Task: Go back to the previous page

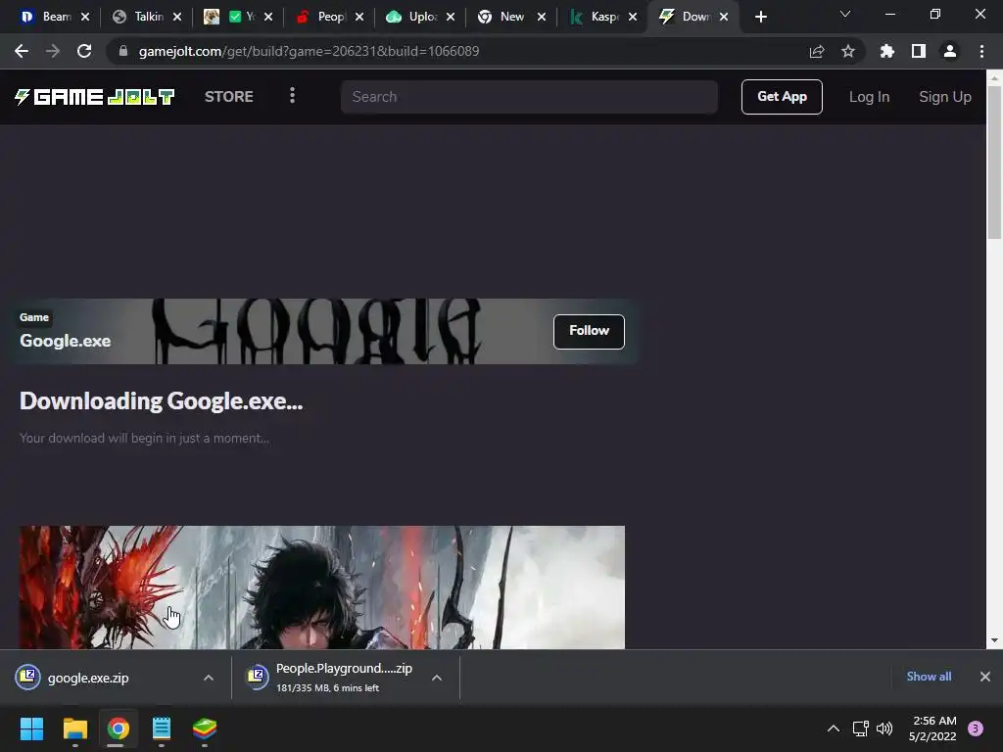Action: tap(22, 51)
